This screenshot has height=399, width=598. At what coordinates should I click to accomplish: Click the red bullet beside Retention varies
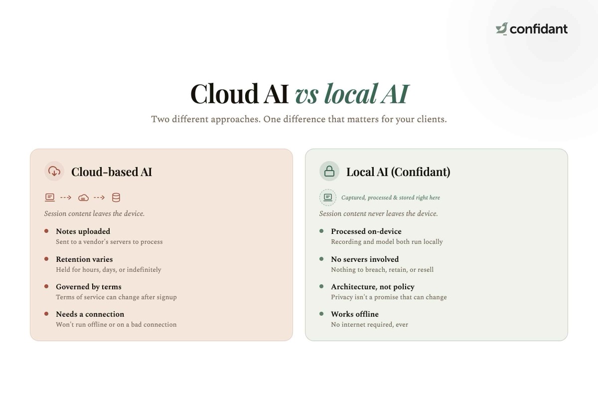coord(46,259)
